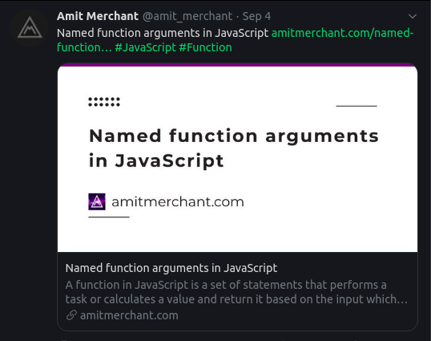Image resolution: width=431 pixels, height=341 pixels.
Task: Click the underline below the card logo
Action: 109,217
